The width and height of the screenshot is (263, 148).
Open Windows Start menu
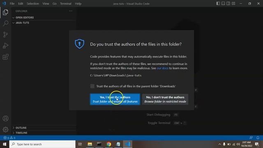5,144
